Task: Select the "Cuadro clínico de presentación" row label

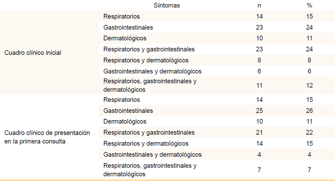Action: 47,133
